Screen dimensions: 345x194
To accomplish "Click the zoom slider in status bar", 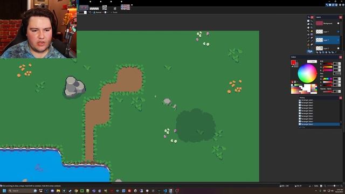I will [333, 186].
